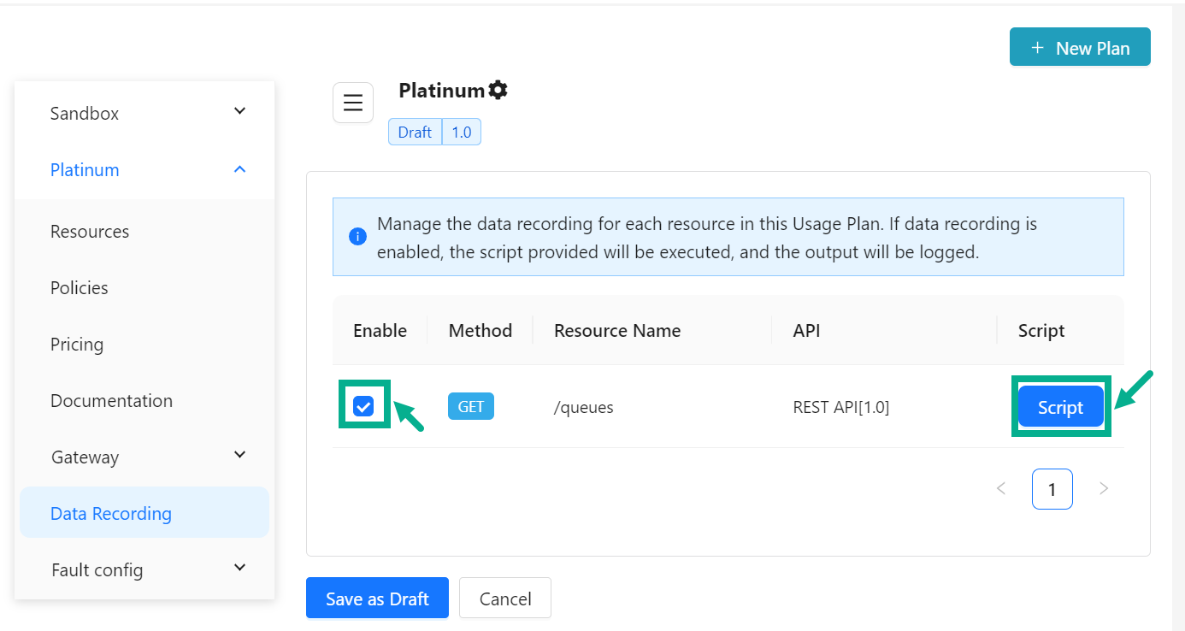Click the info icon in the blue notice banner
Screen dimensions: 1185x631
(358, 236)
